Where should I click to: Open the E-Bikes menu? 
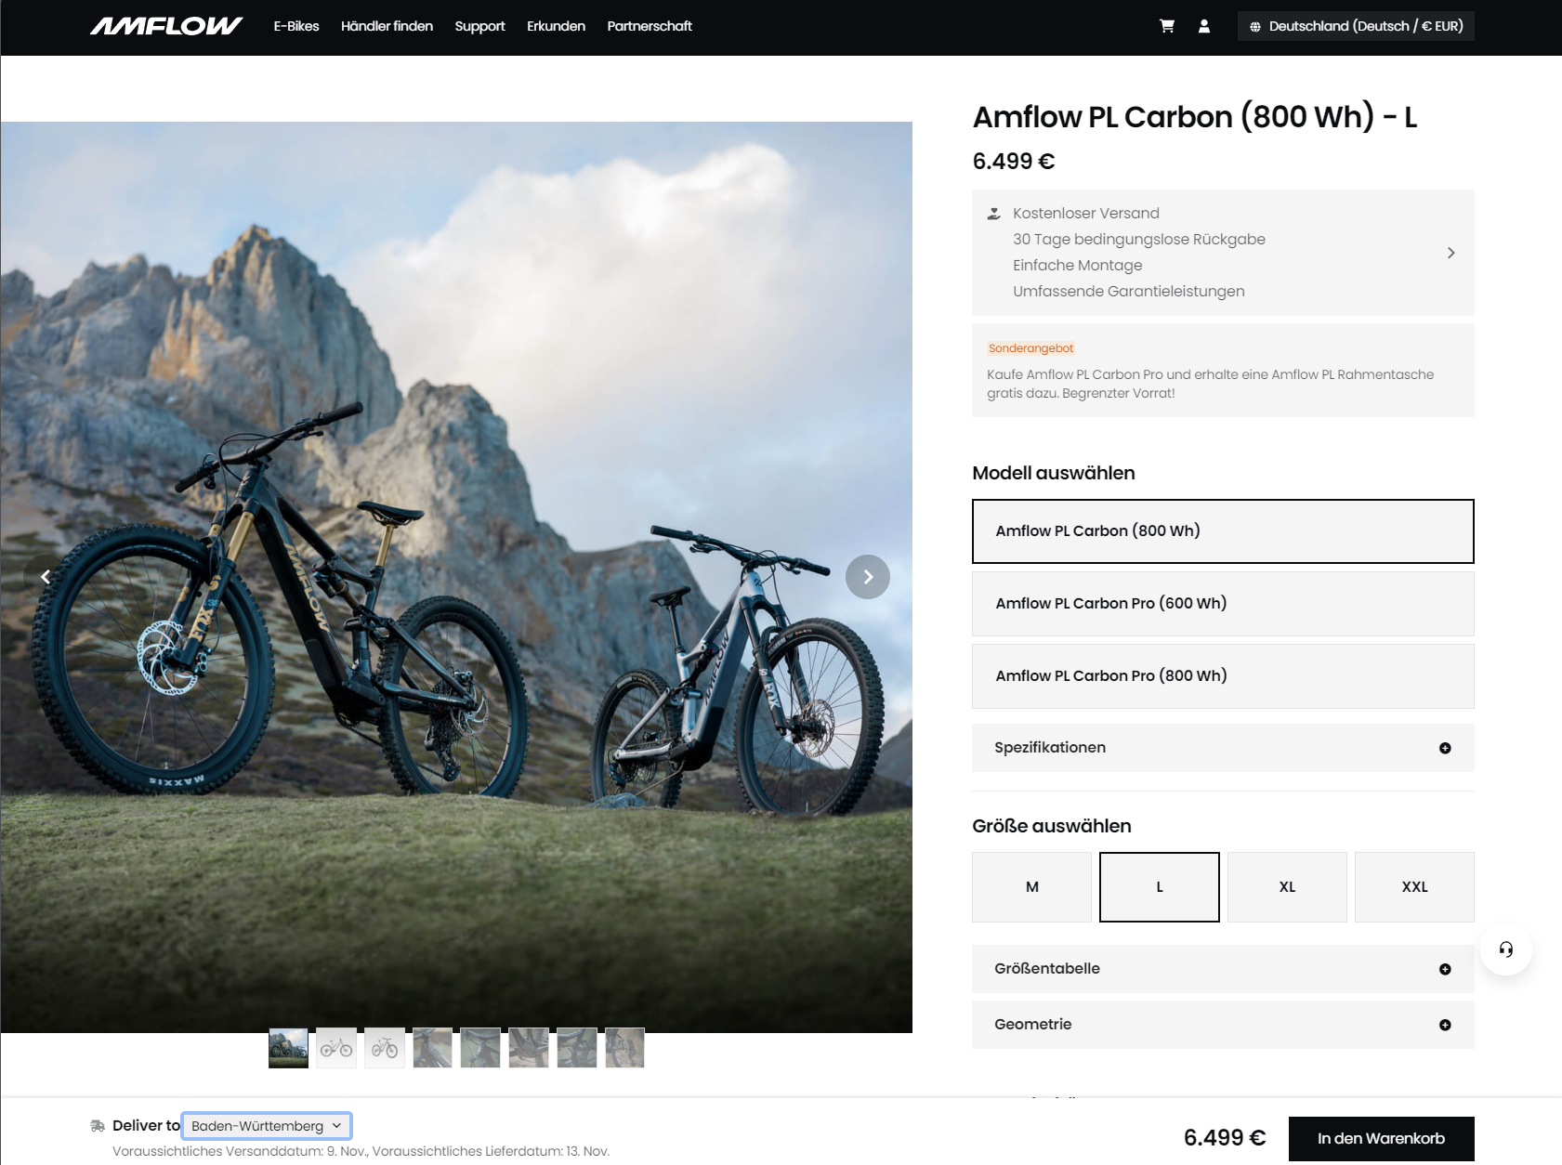[296, 26]
